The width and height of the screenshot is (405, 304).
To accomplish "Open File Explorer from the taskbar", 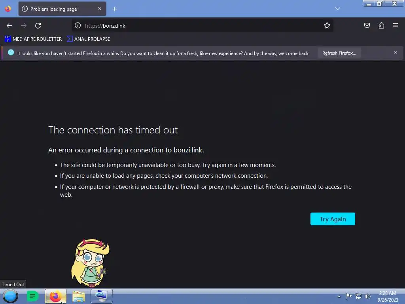I will (x=79, y=296).
